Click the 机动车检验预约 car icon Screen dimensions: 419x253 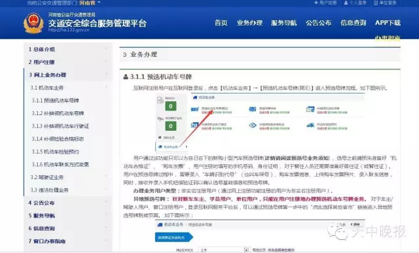click(310, 125)
